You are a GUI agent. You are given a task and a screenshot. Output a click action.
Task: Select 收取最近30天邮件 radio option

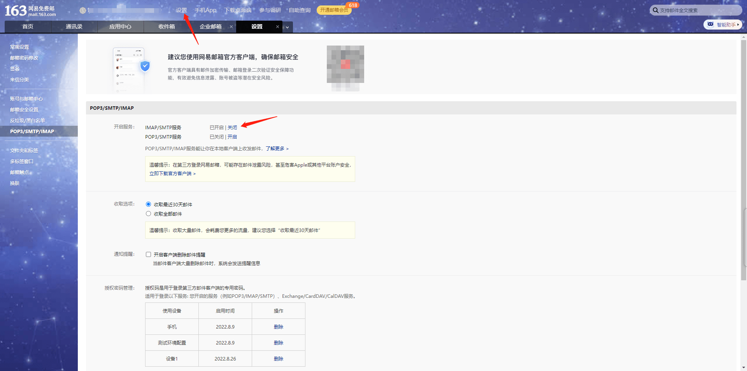(148, 204)
